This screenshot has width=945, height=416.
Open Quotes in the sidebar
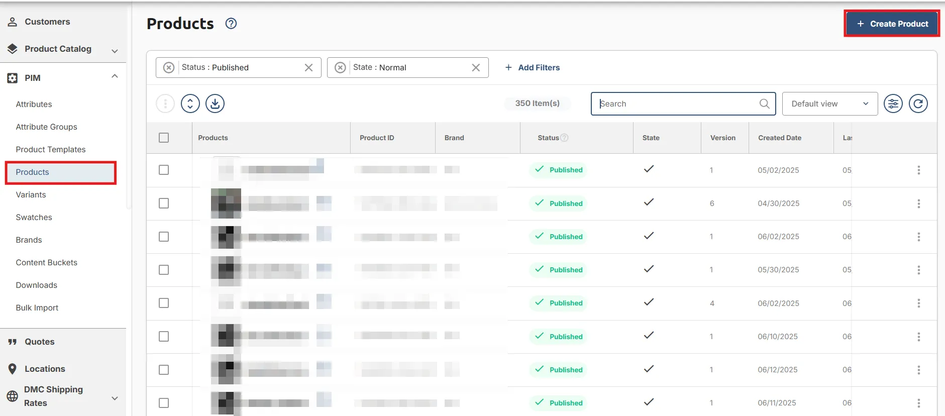tap(40, 342)
